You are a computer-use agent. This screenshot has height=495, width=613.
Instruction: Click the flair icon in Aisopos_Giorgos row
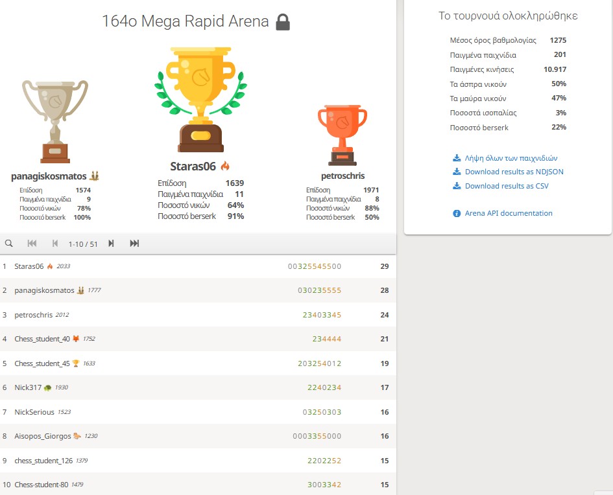tap(77, 435)
